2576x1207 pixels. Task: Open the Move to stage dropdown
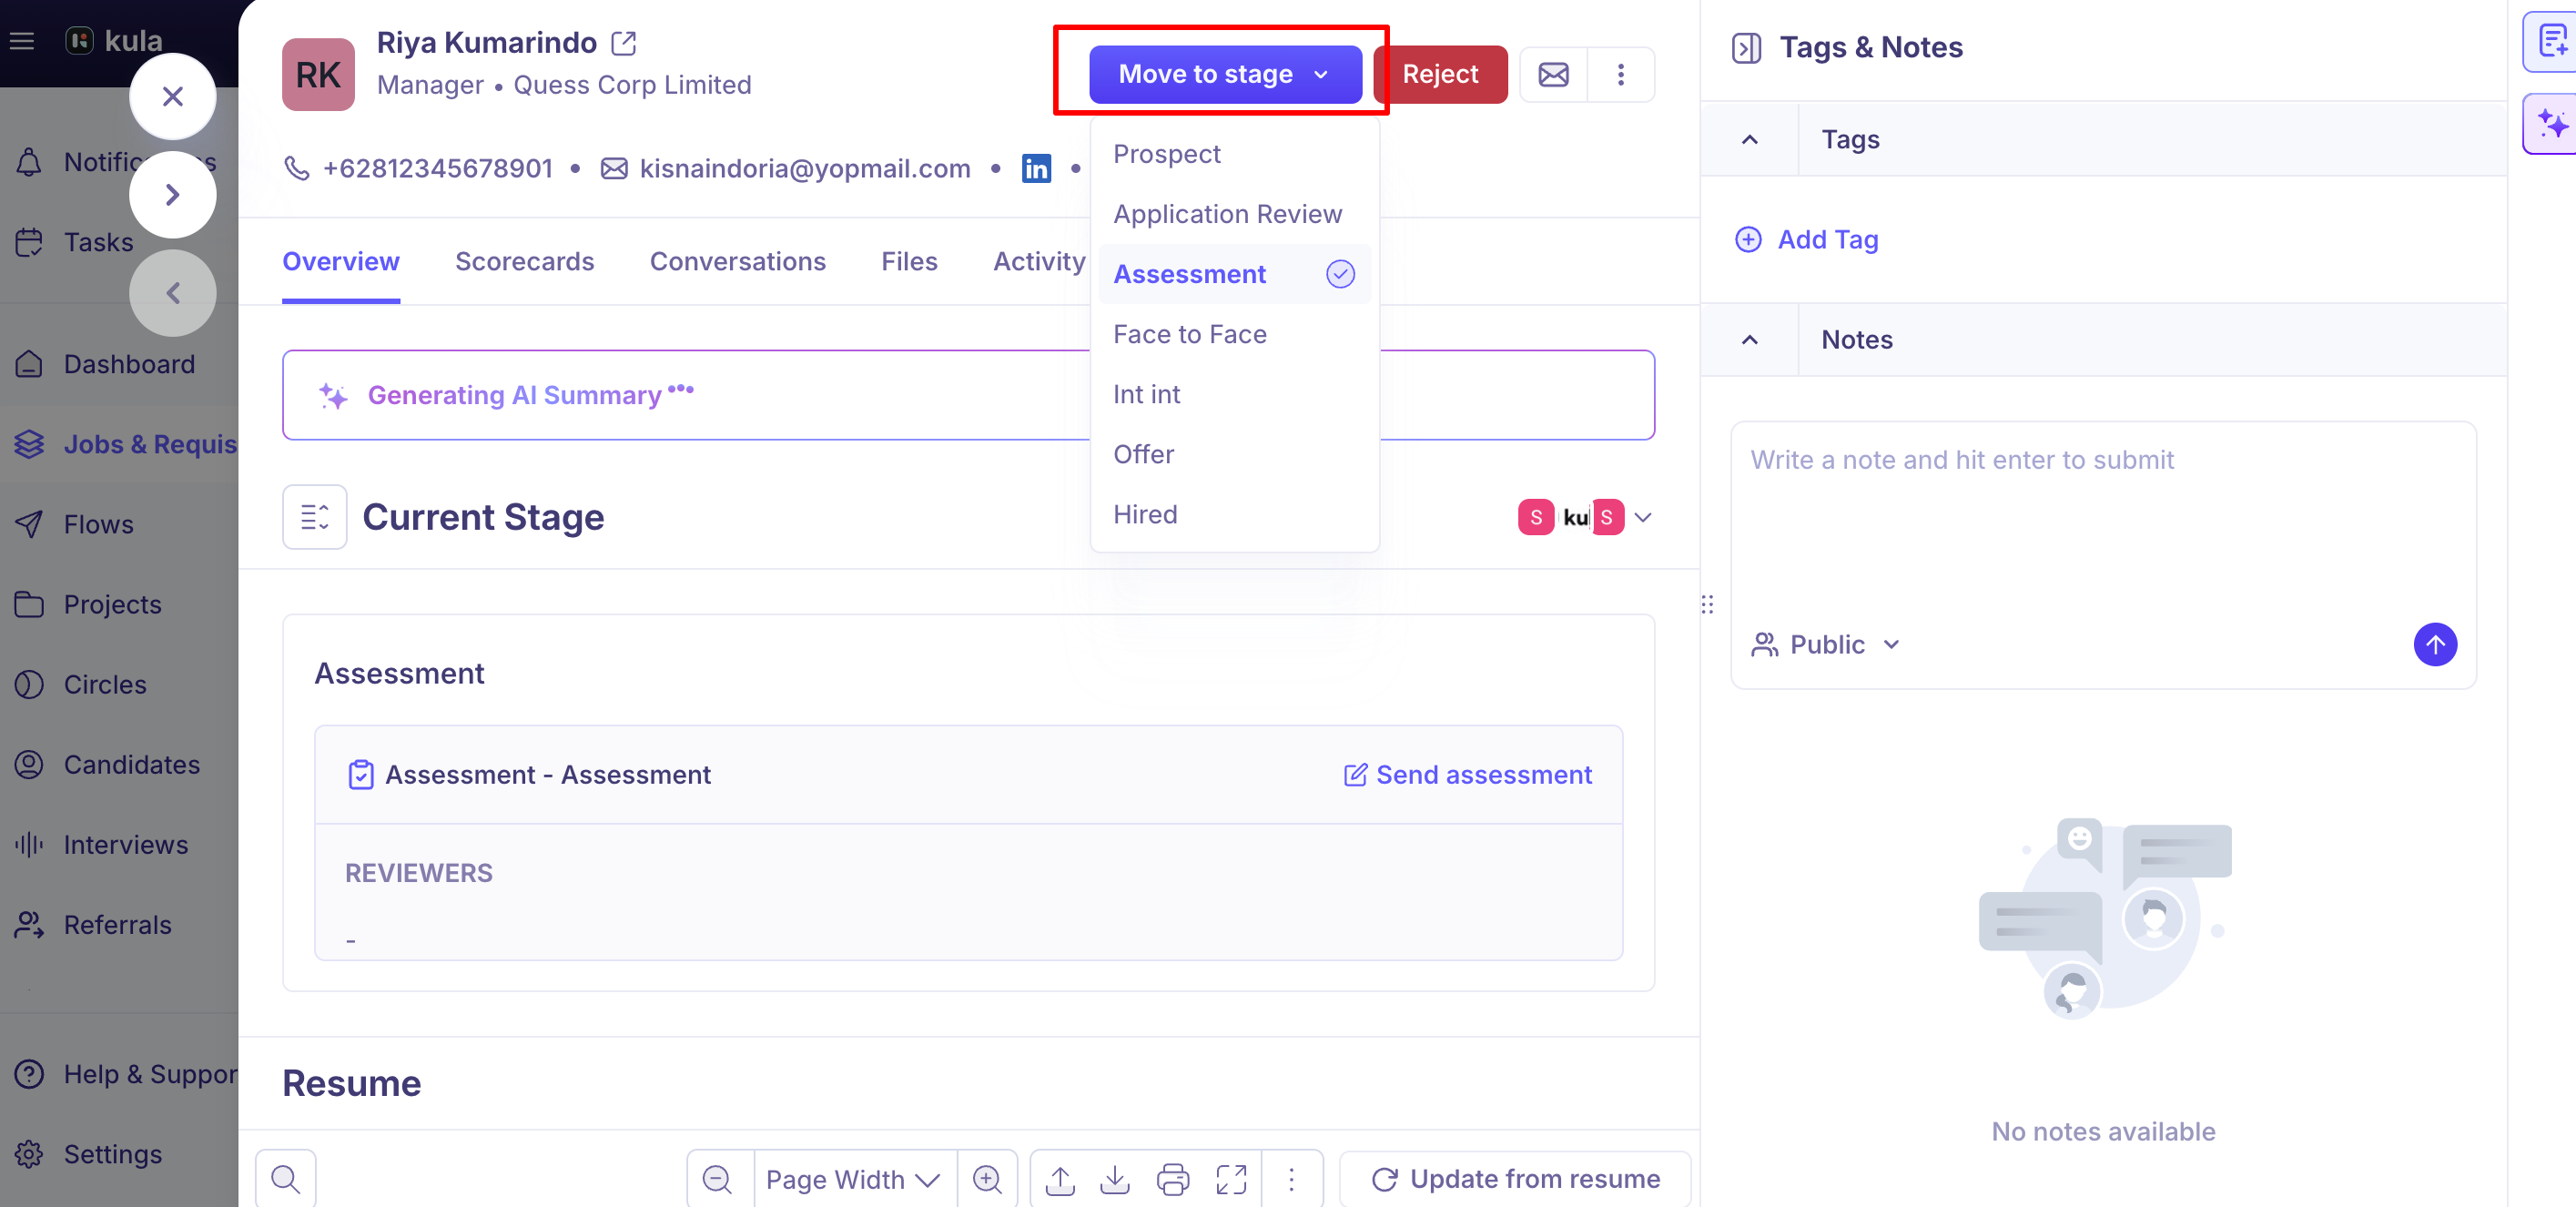coord(1224,74)
